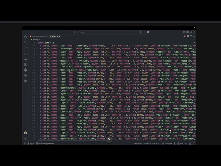221x166 pixels.
Task: Click the turbo command center search box
Action: click(109, 32)
